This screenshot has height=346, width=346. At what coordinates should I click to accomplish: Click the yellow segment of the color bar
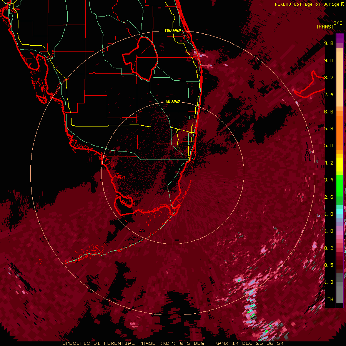point(339,165)
